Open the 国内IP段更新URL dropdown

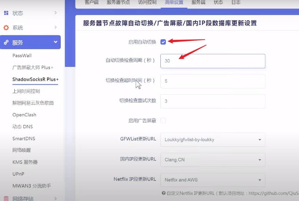coord(213,159)
